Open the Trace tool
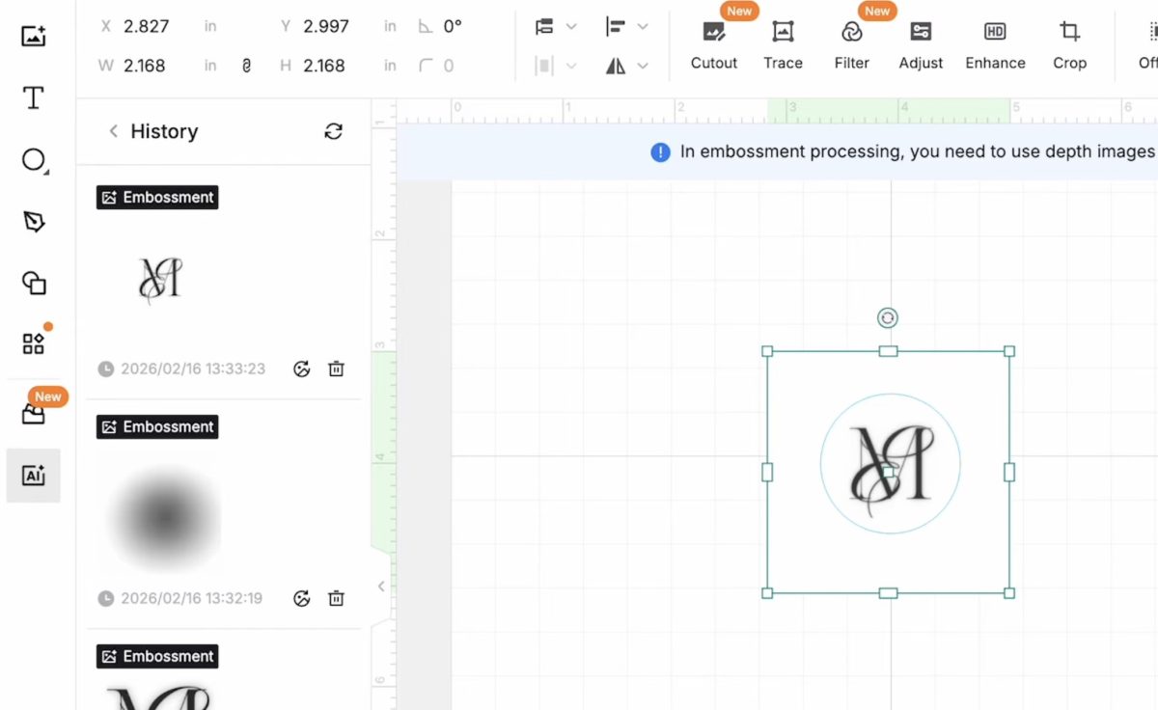Image resolution: width=1158 pixels, height=710 pixels. pos(783,45)
